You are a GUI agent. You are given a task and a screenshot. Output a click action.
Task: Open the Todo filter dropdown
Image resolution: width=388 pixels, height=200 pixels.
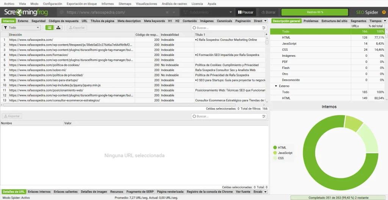(21, 28)
